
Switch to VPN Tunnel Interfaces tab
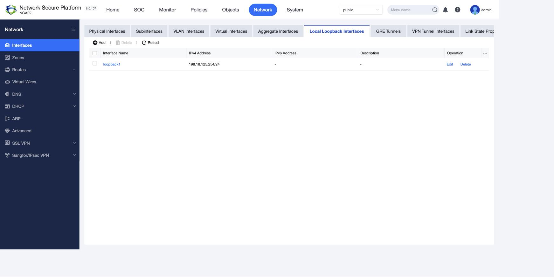point(433,31)
